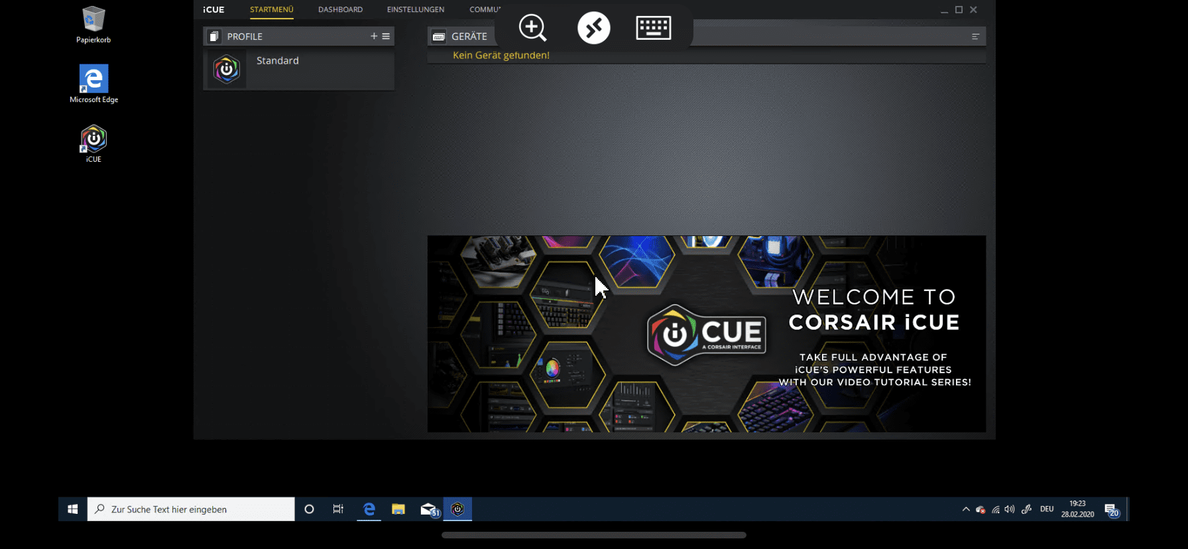The height and width of the screenshot is (549, 1188).
Task: Click the Cortana circle in taskbar
Action: (309, 509)
